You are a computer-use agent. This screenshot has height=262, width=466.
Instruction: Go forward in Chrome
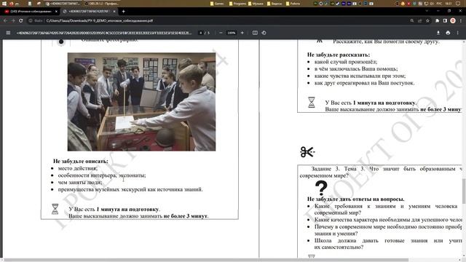click(13, 20)
